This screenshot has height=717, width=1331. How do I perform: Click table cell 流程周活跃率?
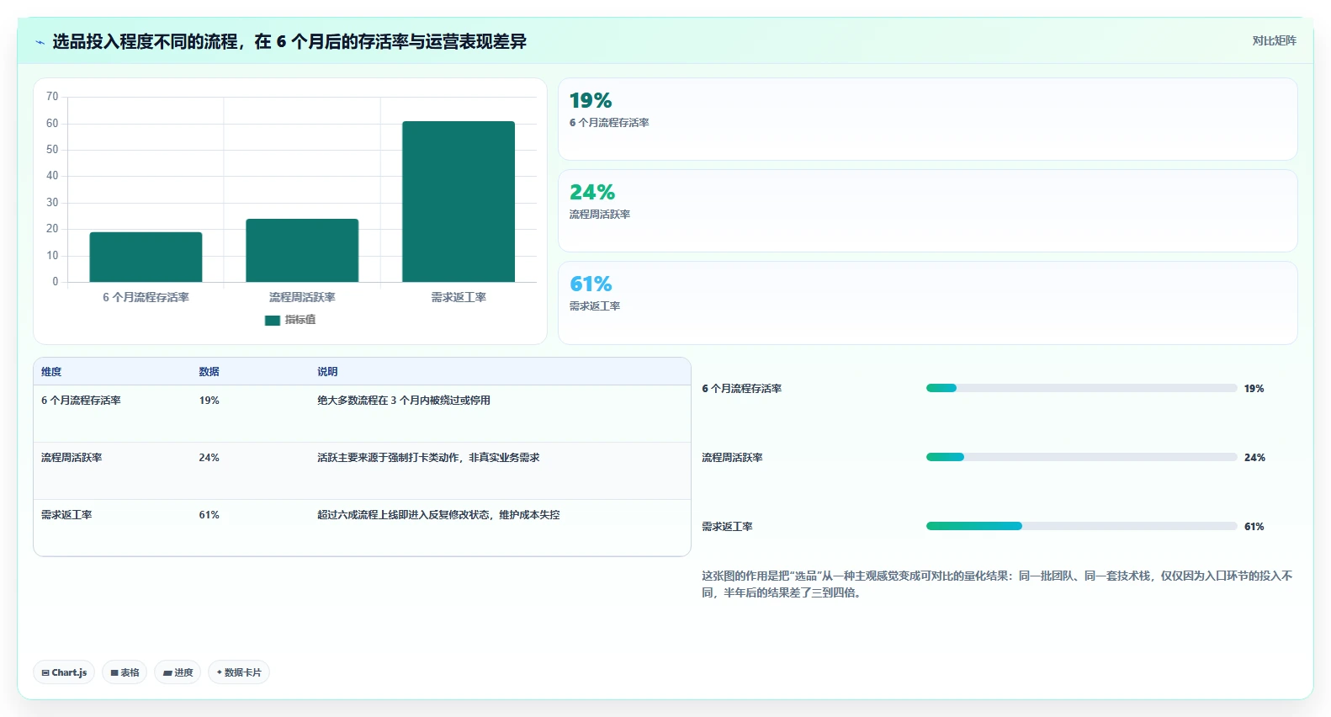[x=72, y=458]
